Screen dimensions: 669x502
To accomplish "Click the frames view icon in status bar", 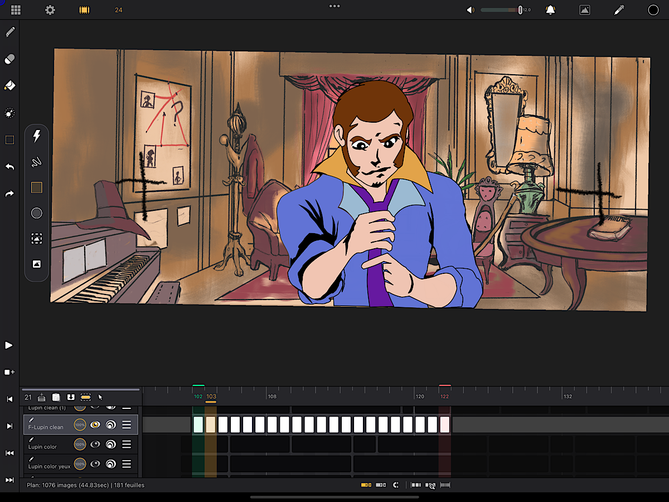I will [x=416, y=485].
